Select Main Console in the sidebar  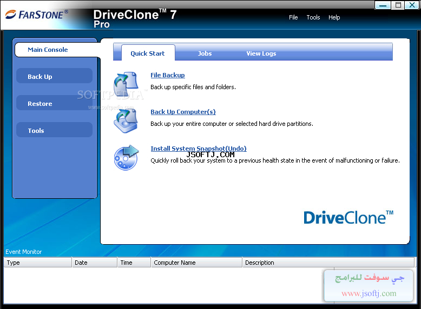pos(57,50)
